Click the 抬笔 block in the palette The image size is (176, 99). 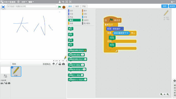pos(71,45)
